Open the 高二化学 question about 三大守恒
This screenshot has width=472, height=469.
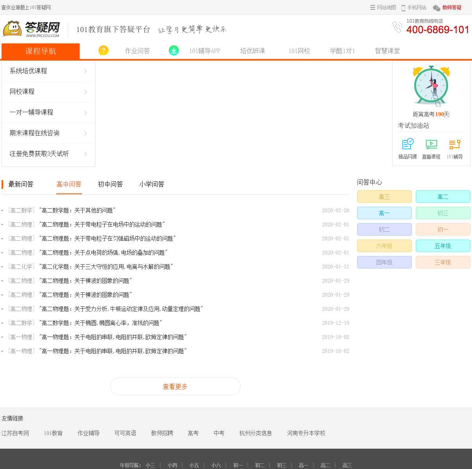pyautogui.click(x=105, y=267)
